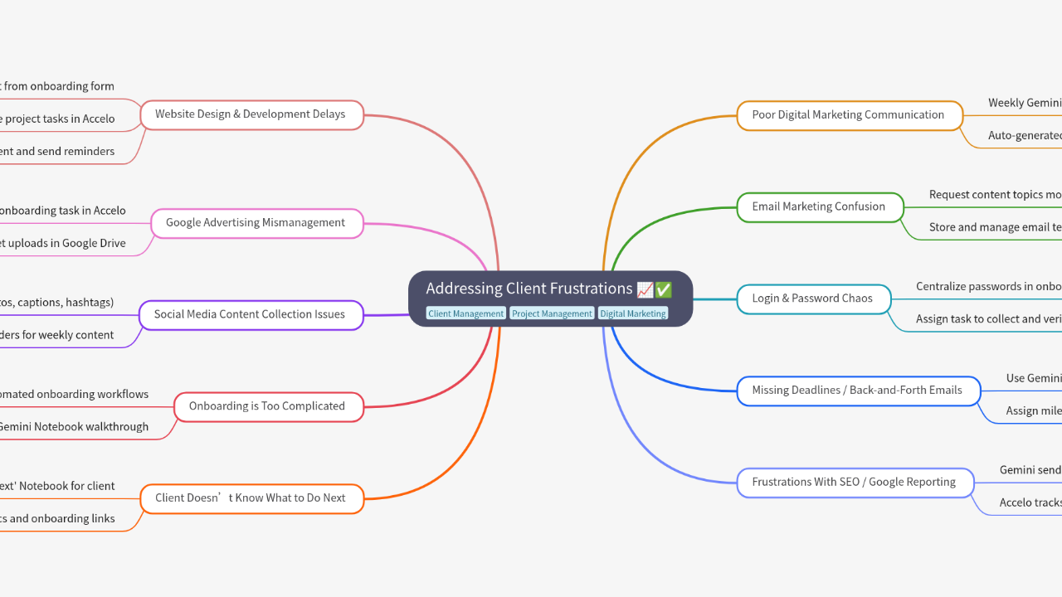This screenshot has height=597, width=1062.
Task: Click 'Request content topics' subtopic
Action: coord(996,194)
